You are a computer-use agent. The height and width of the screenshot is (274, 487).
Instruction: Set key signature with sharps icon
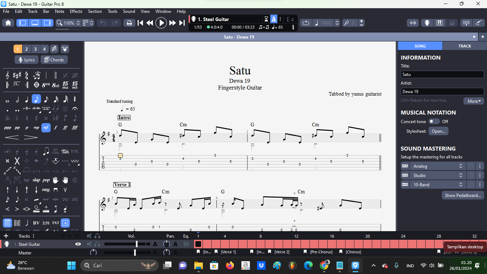(17, 75)
